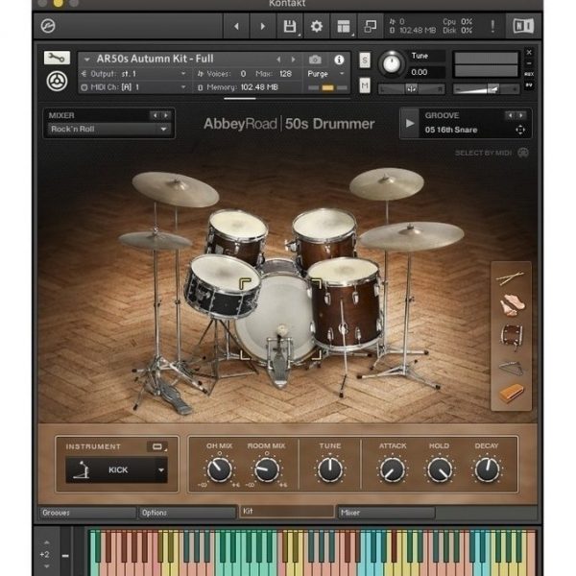Go to previous preset arrow in top toolbar
The width and height of the screenshot is (576, 576).
(236, 26)
